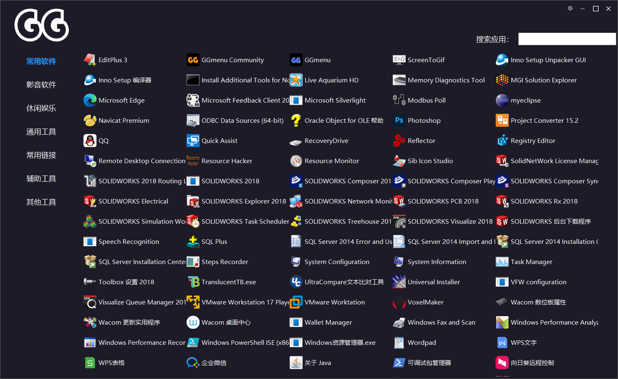Open the Microsoft Edge icon
This screenshot has width=618, height=379.
click(x=90, y=100)
